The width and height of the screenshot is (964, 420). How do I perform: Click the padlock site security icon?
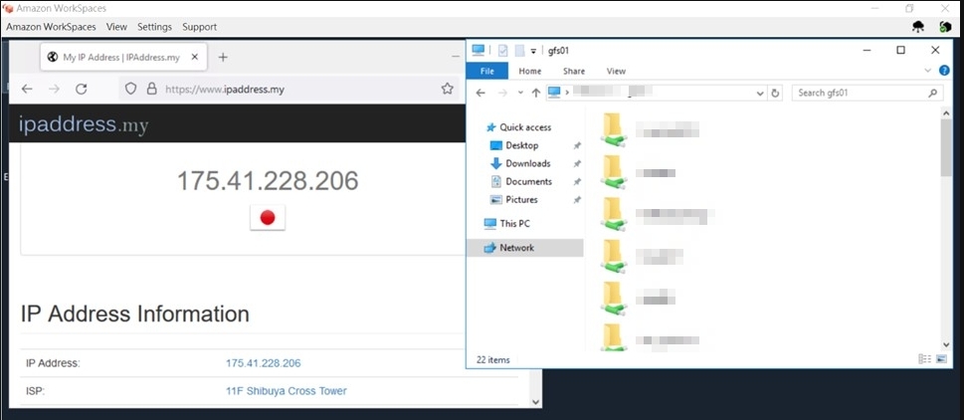151,89
